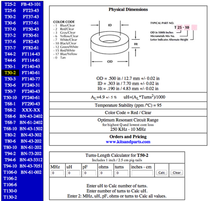
Task: Open the FT240-31 ferrite page
Action: 31,85
